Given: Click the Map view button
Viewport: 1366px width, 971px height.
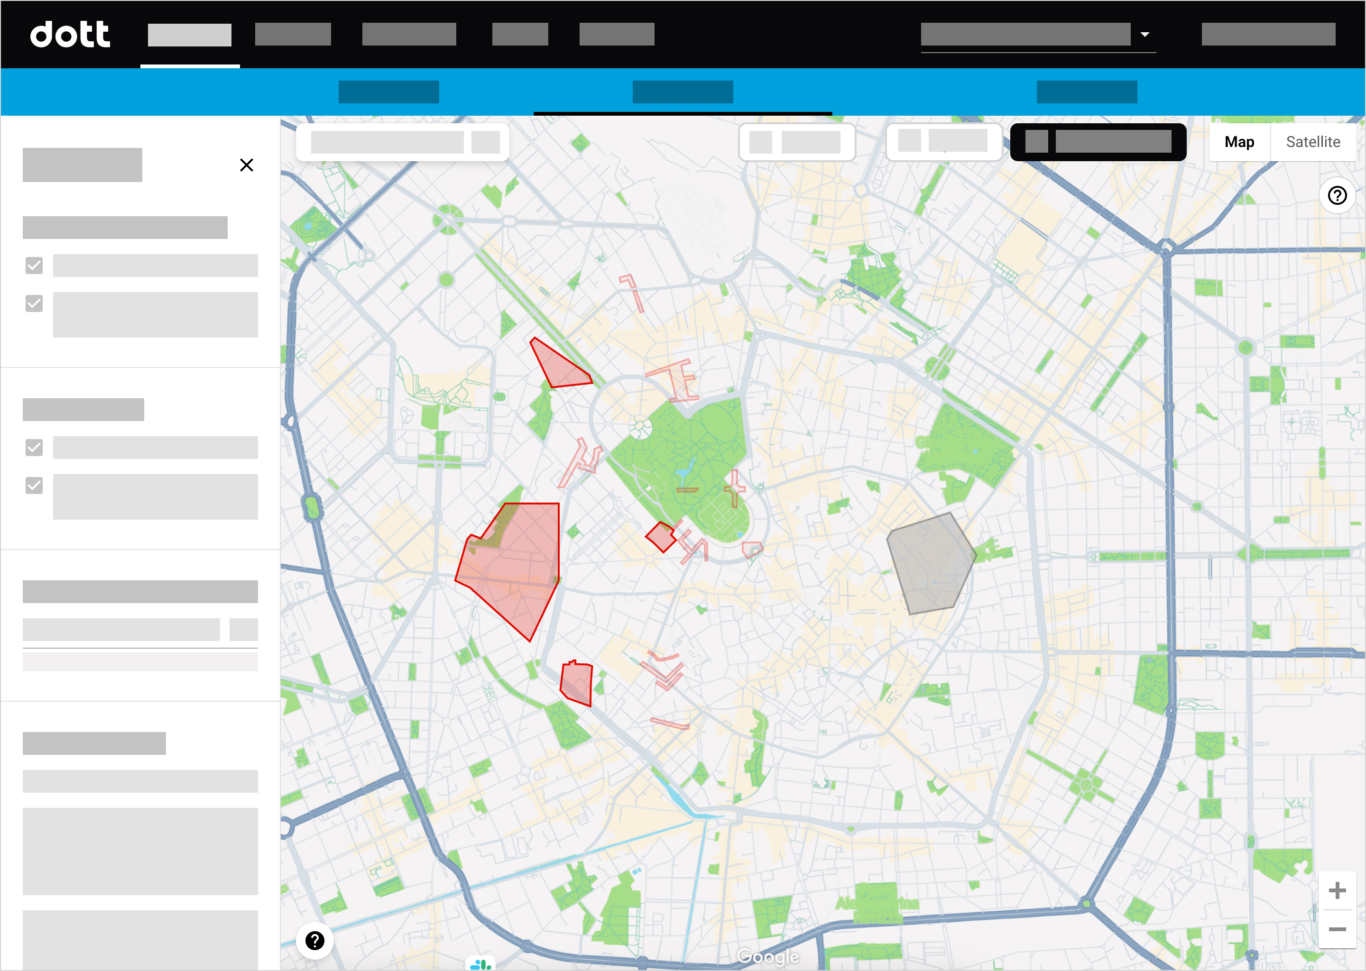Looking at the screenshot, I should tap(1239, 142).
